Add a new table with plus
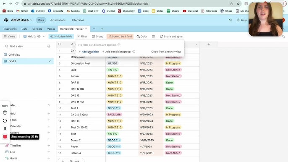288x162 pixels. [x=102, y=29]
